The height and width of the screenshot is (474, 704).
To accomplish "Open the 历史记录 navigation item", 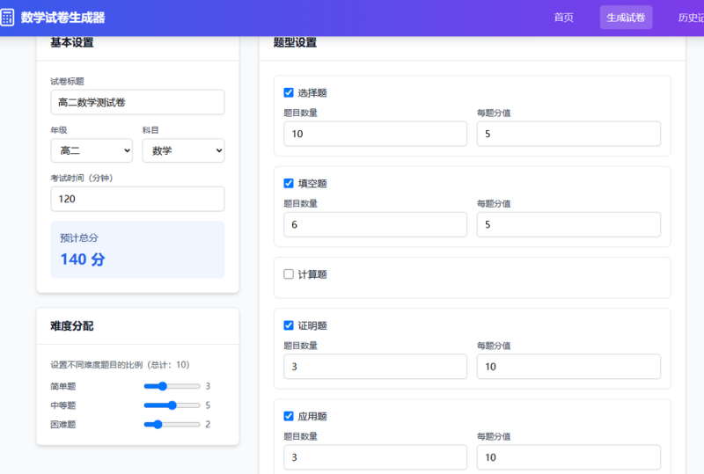I will point(690,18).
